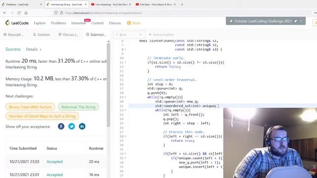Click code line 21 unordered_set declaration
Screen dimensions: 317x178
[186, 106]
